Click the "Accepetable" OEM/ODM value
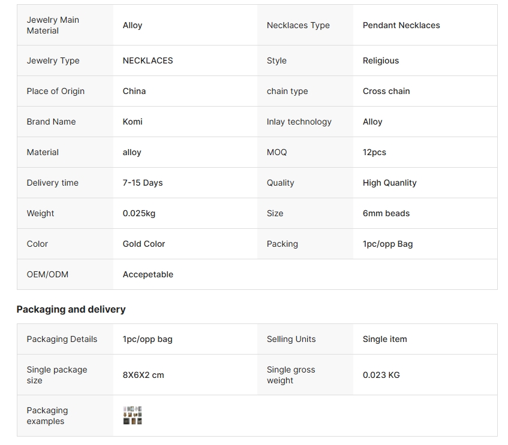508x445 pixels. coord(148,274)
